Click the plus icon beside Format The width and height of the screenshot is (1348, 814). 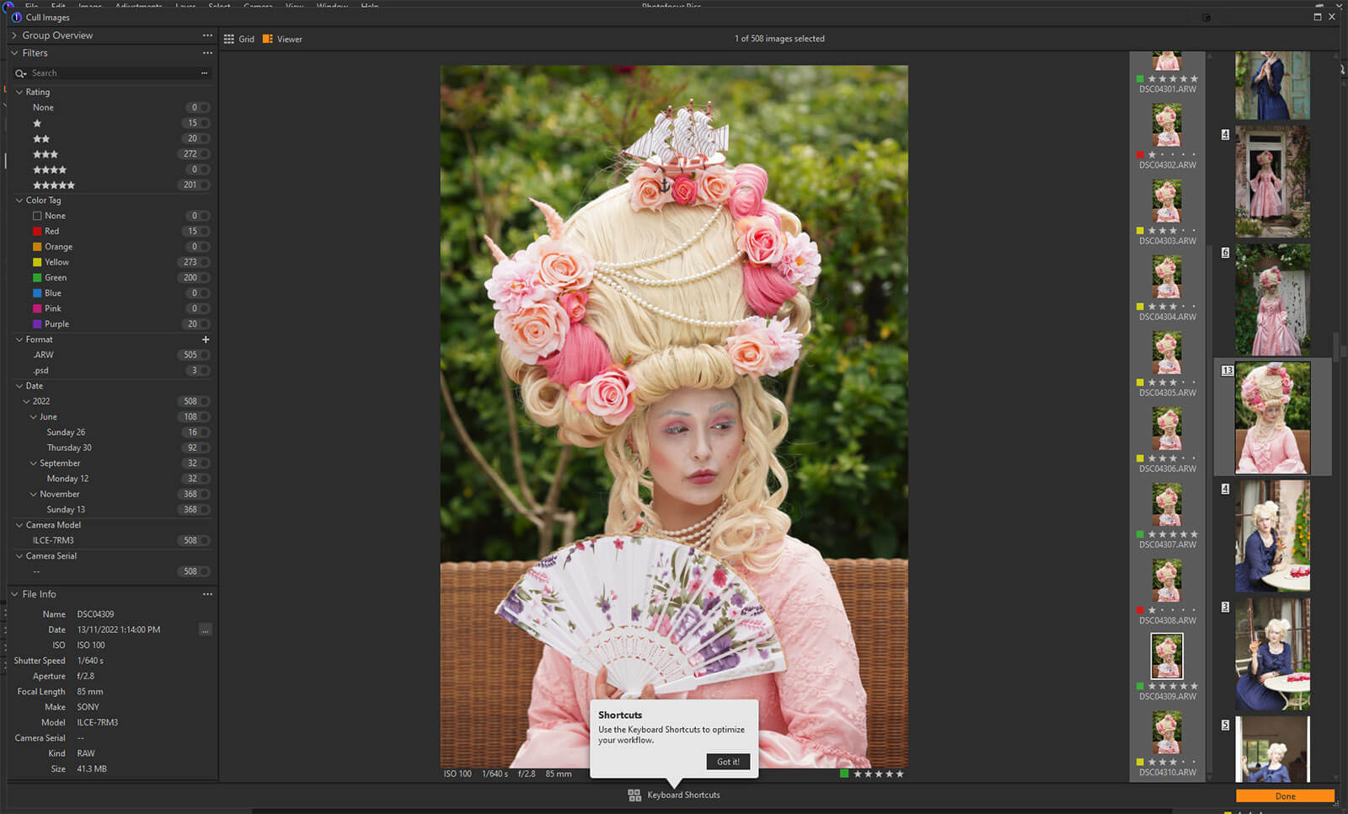[206, 340]
